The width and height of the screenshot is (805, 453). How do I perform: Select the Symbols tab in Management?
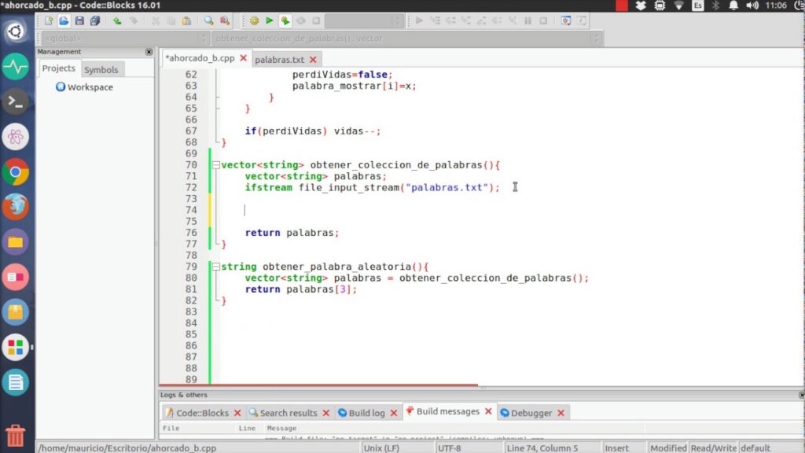pyautogui.click(x=101, y=68)
